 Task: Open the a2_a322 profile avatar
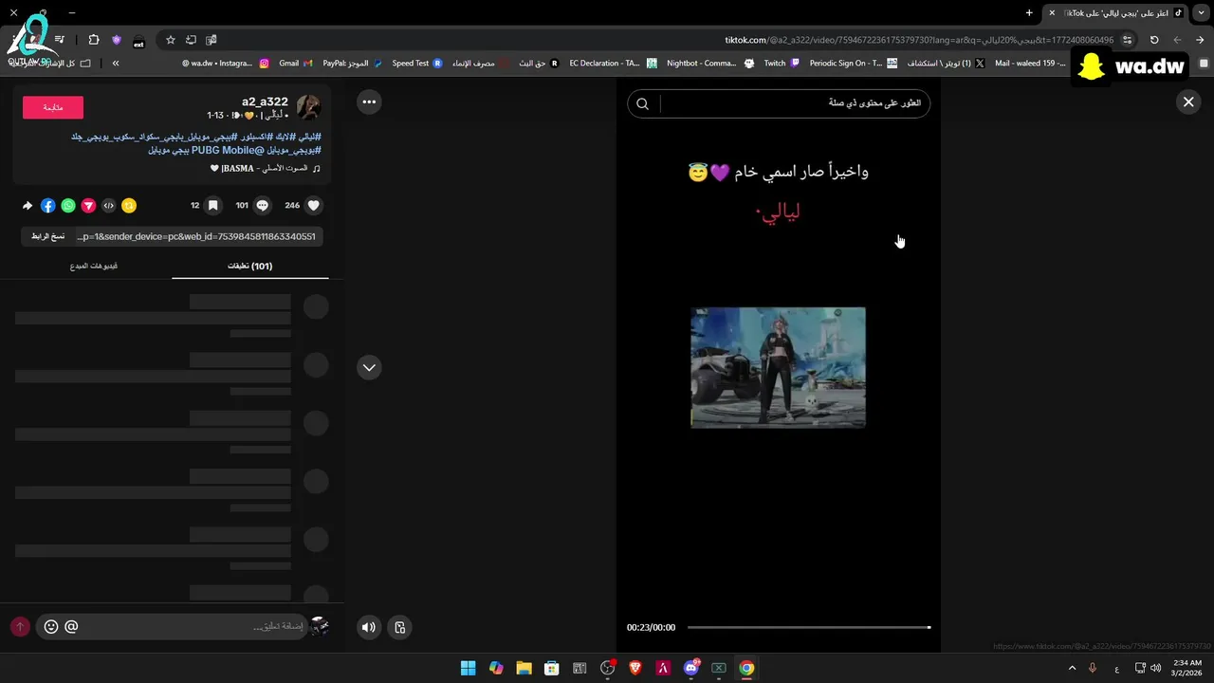(x=308, y=106)
